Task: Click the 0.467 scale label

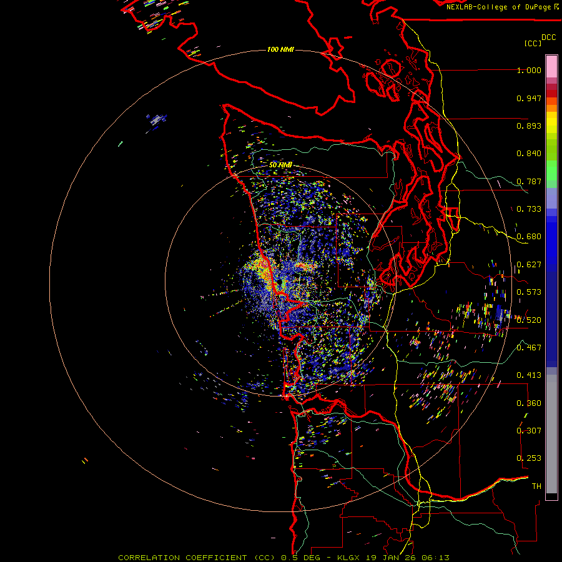Action: tap(529, 348)
